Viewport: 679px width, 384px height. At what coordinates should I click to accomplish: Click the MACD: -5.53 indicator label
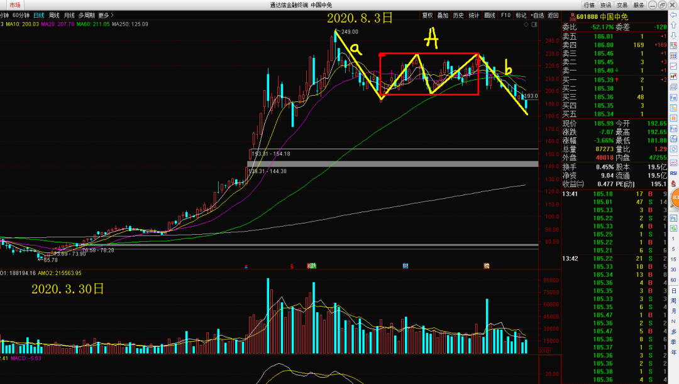[x=26, y=358]
